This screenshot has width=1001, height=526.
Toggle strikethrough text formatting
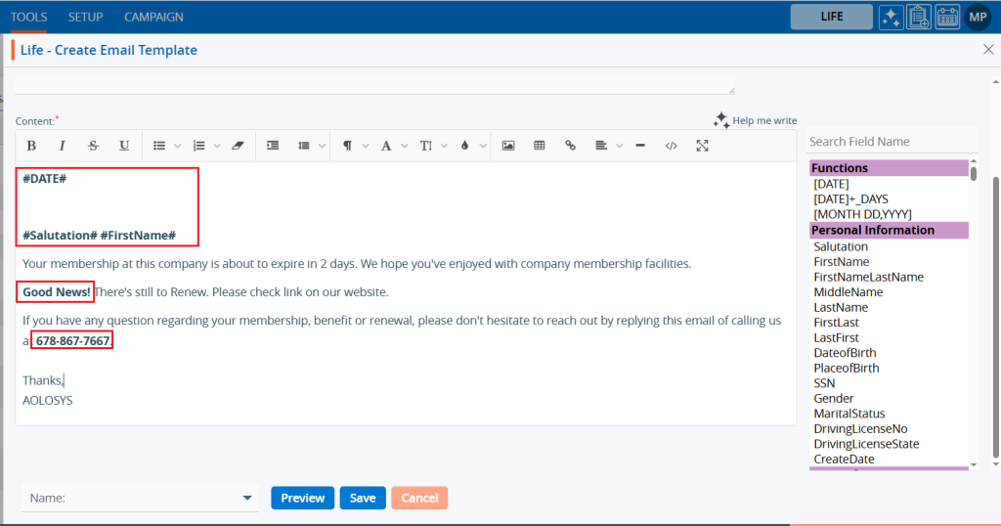coord(93,146)
